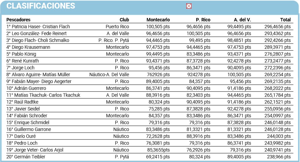Click the Total column header
The width and height of the screenshot is (300, 162).
[x=285, y=20]
